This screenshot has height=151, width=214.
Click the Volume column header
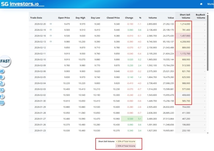click(x=153, y=18)
